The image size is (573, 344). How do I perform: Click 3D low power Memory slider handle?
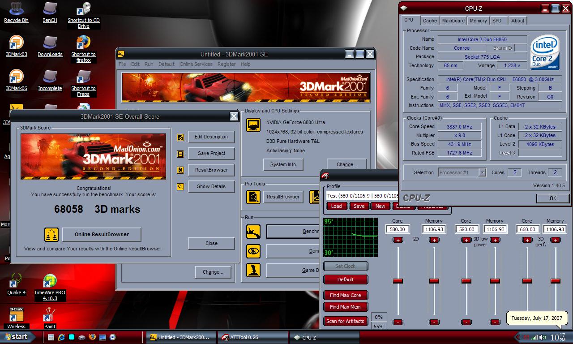click(495, 281)
